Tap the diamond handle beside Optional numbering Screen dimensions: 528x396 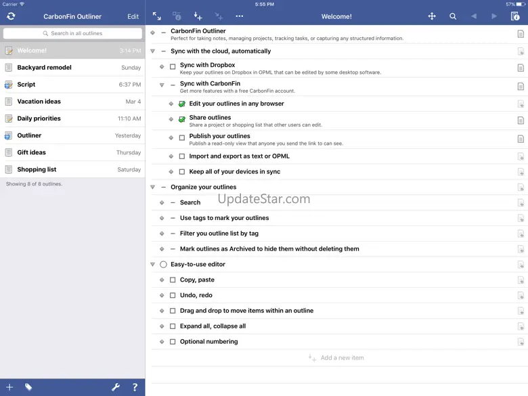point(162,342)
